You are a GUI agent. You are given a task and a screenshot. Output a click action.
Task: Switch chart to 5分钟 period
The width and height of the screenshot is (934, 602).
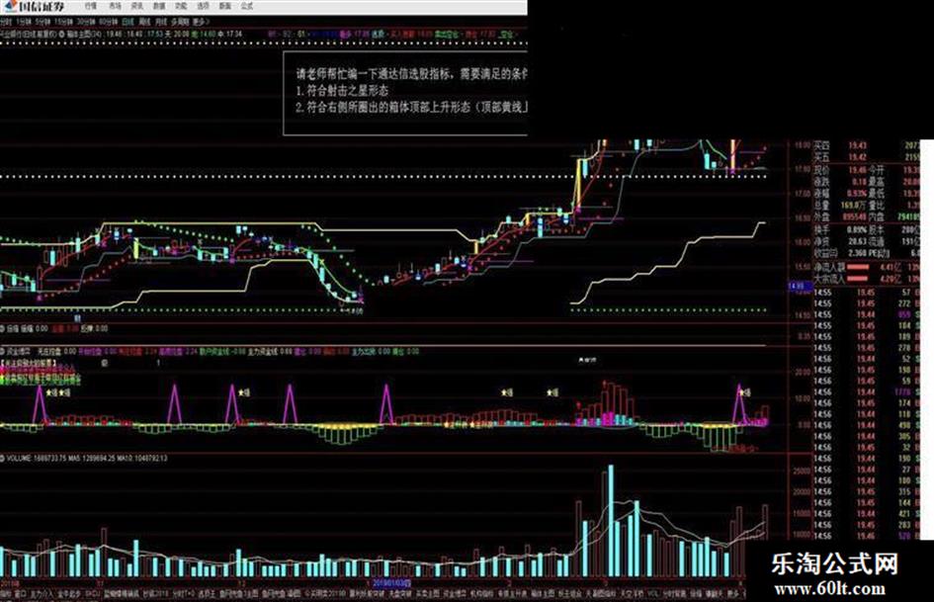[42, 22]
